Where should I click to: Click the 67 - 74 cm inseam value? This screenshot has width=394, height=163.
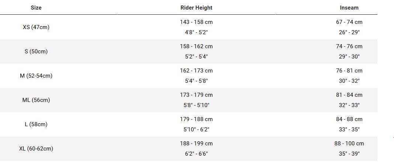[x=349, y=22]
